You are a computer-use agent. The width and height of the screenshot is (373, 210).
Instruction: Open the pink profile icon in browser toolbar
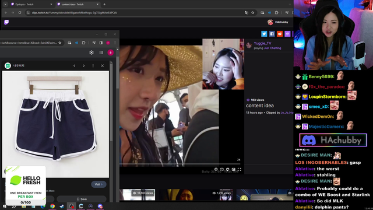pyautogui.click(x=108, y=43)
